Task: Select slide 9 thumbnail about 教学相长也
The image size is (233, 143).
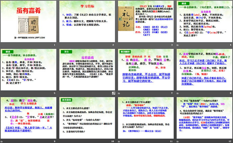Action: [28, 118]
